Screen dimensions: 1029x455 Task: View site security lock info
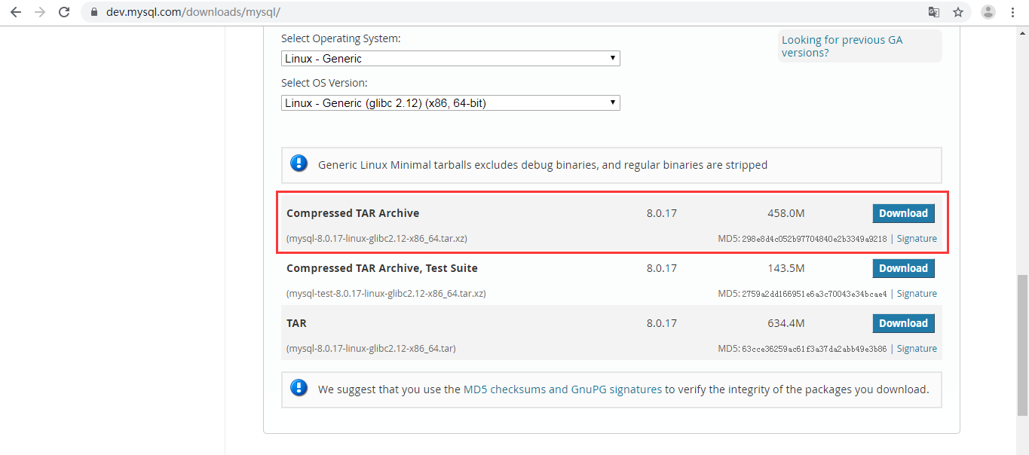(x=94, y=12)
